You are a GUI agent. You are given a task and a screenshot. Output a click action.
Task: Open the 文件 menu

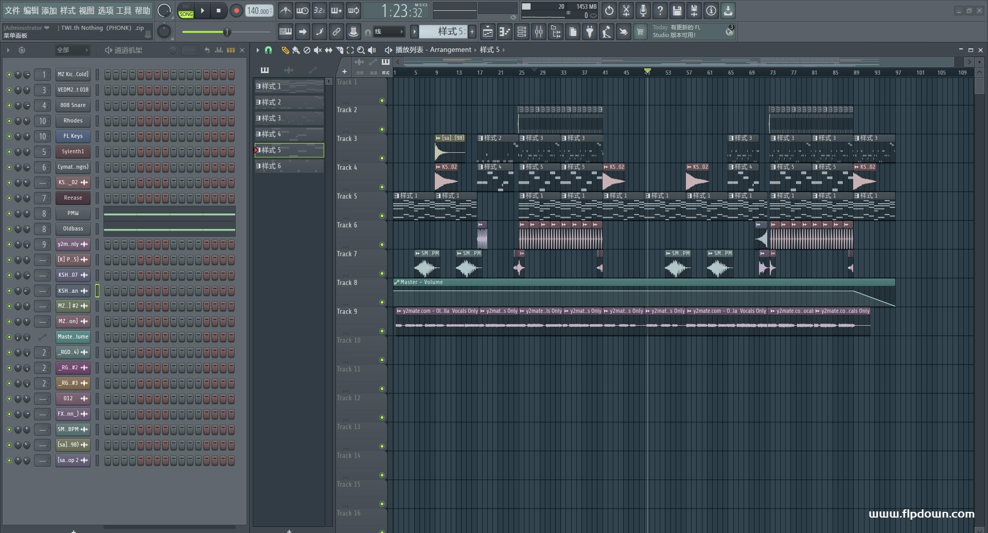coord(12,10)
